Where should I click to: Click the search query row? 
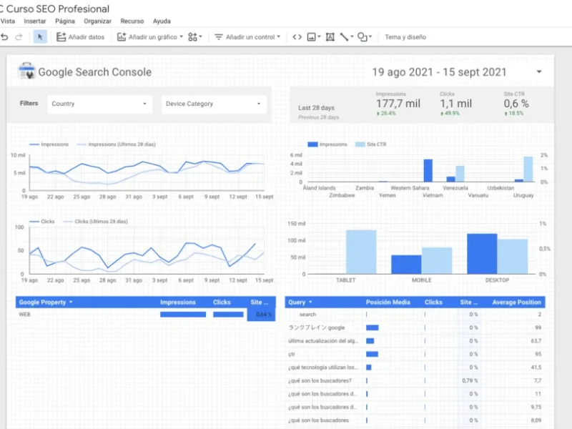415,315
